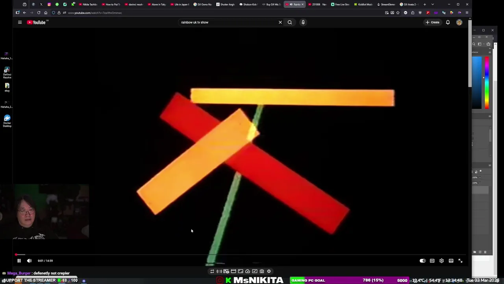Open the YouTube guide hamburger menu
Image resolution: width=504 pixels, height=284 pixels.
[20, 22]
